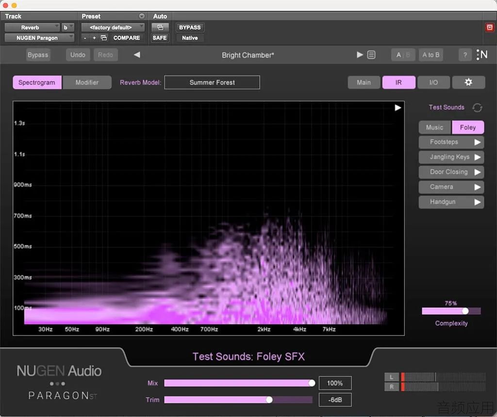Image resolution: width=497 pixels, height=417 pixels.
Task: Play the Footsteps test sound
Action: coord(478,142)
